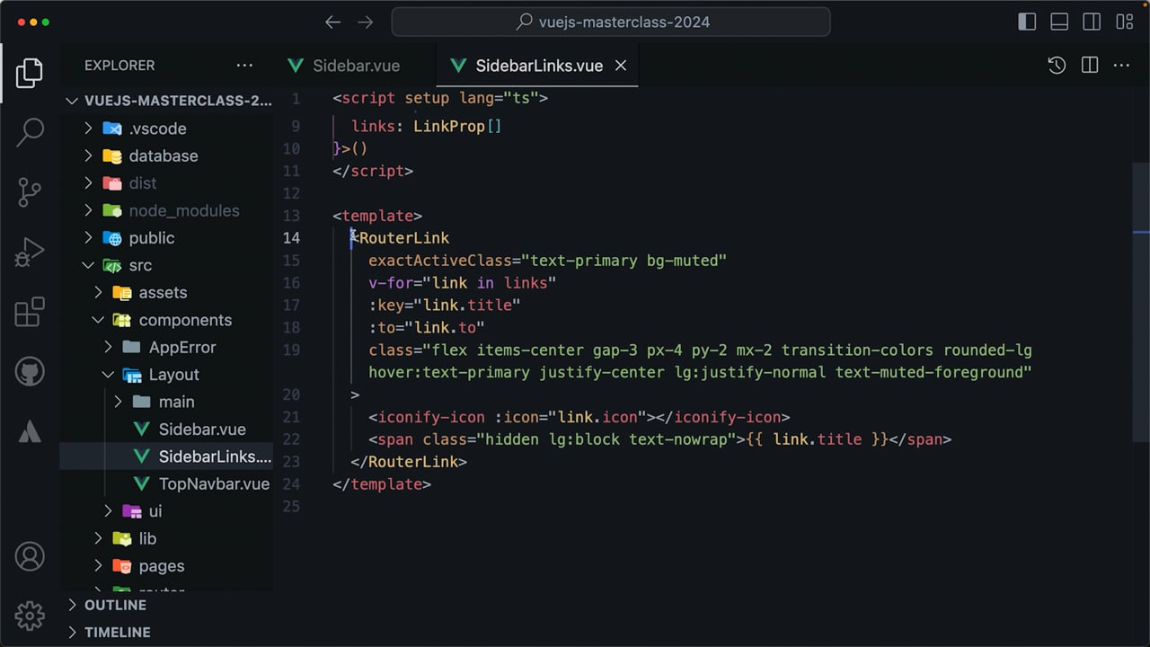Viewport: 1150px width, 647px height.
Task: Expand the OUTLINE section
Action: (x=166, y=605)
